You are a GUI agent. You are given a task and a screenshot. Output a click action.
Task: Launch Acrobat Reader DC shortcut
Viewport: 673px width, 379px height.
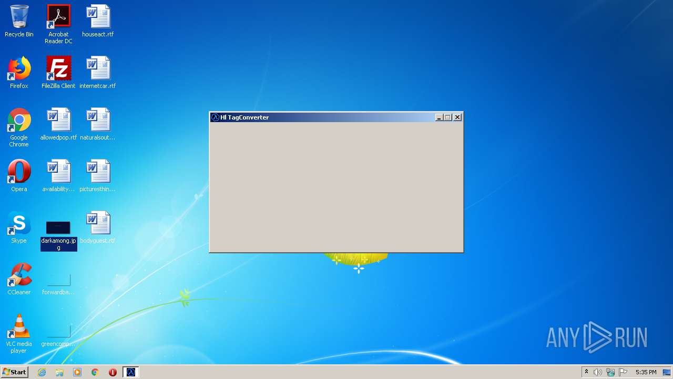[x=58, y=24]
